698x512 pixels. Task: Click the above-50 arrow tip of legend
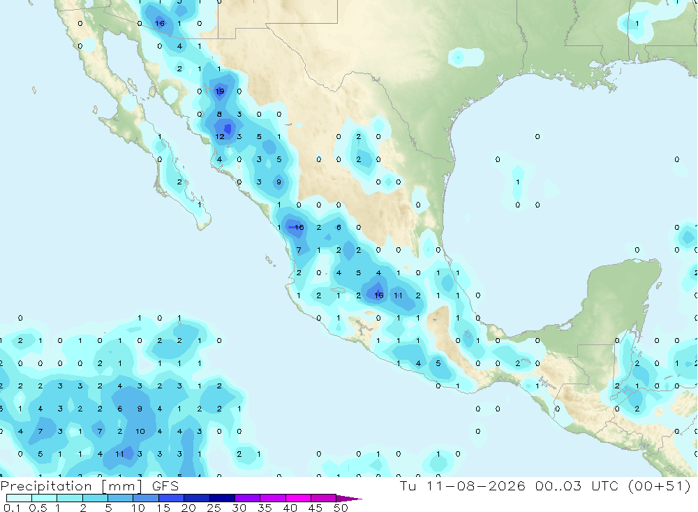tap(349, 499)
